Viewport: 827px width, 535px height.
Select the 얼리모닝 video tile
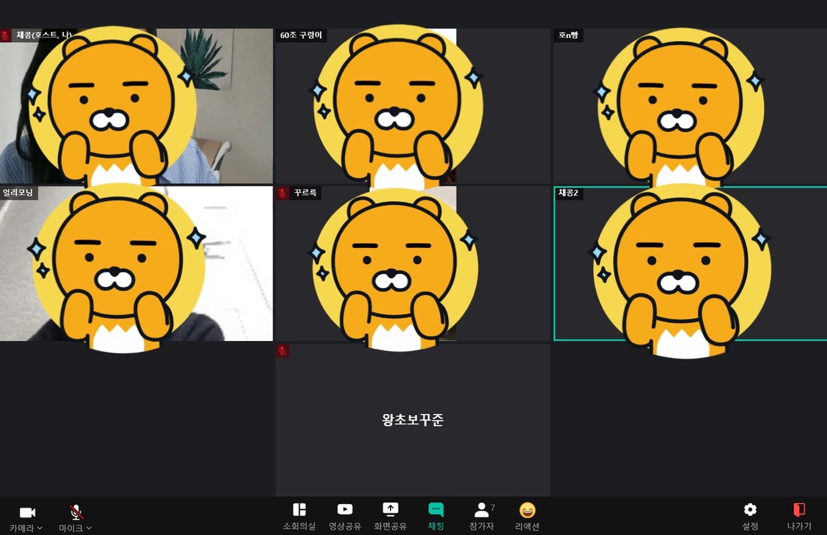[x=136, y=264]
